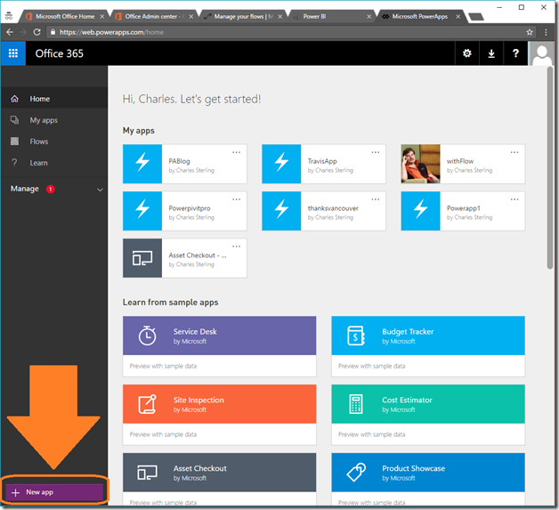Open help question mark icon
The image size is (559, 510).
pos(515,53)
